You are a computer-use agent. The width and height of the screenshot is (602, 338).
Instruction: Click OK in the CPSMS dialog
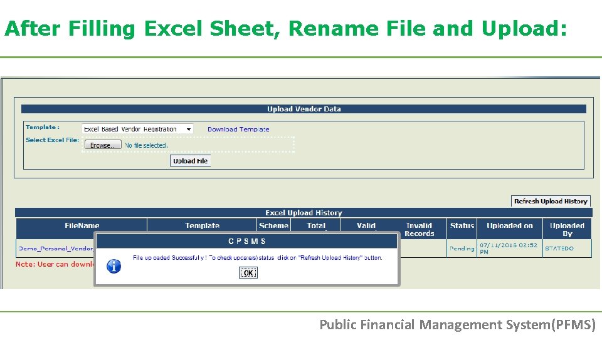tap(248, 273)
